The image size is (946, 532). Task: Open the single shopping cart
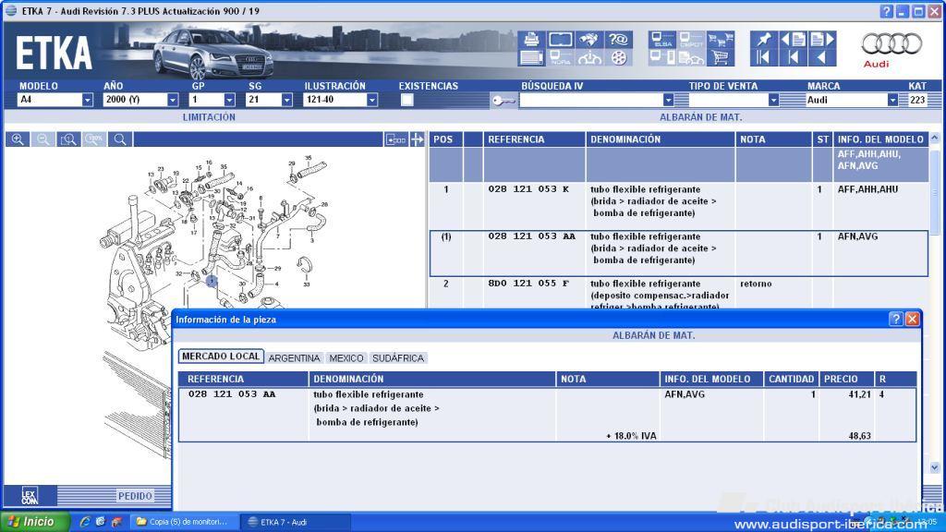[721, 58]
